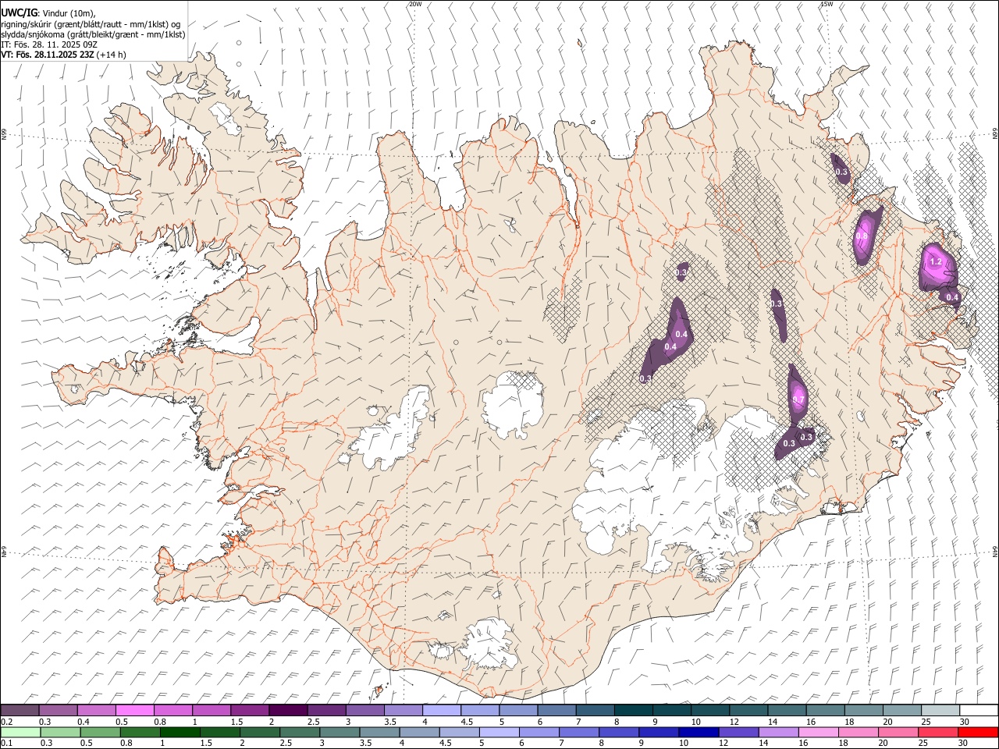
Task: Pick upper legend swatch between 14 and 16
Action: pos(787,710)
